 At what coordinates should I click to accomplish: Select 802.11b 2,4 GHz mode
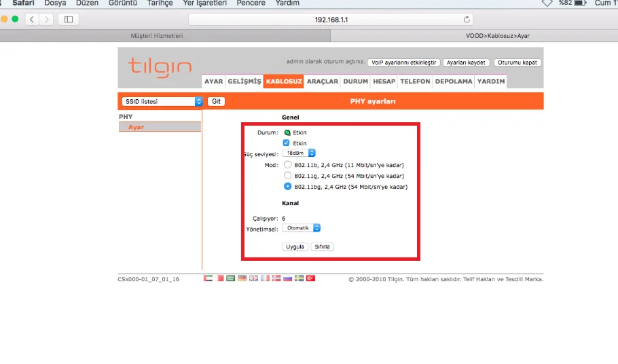pyautogui.click(x=288, y=165)
